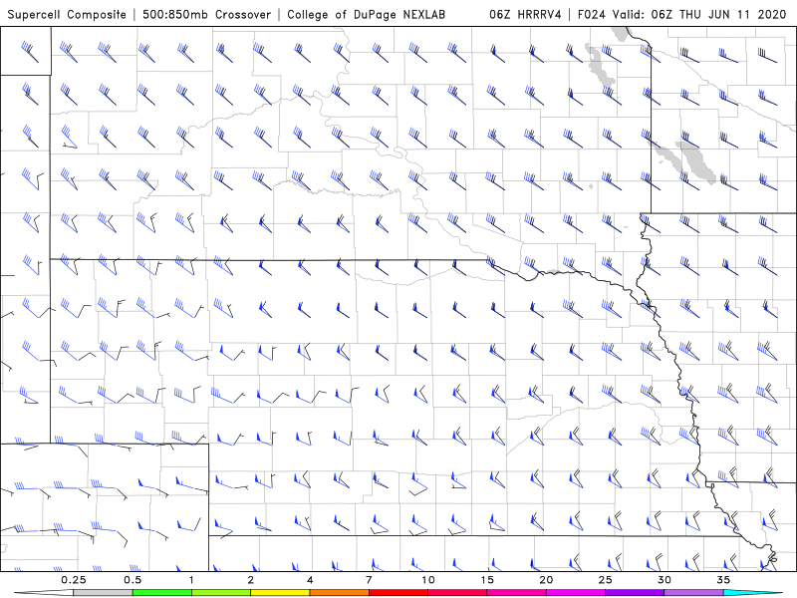Click legend value 20 on the color scale
Screen dimensions: 797x598
[546, 580]
